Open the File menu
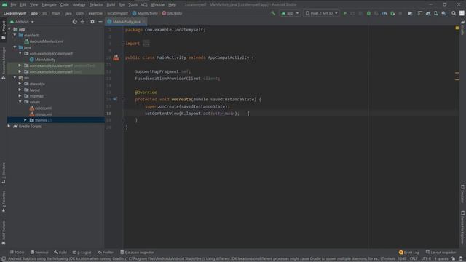The width and height of the screenshot is (466, 262). (13, 4)
